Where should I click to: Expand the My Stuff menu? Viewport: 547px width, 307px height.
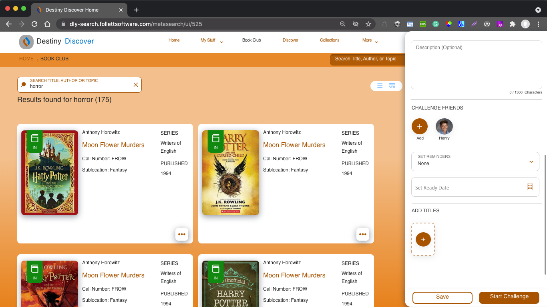212,40
